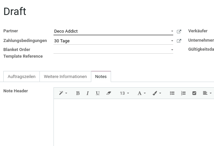Toggle underline formatting
This screenshot has height=146, width=214.
98,93
